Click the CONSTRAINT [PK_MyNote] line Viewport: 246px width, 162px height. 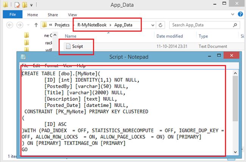[x=86, y=112]
